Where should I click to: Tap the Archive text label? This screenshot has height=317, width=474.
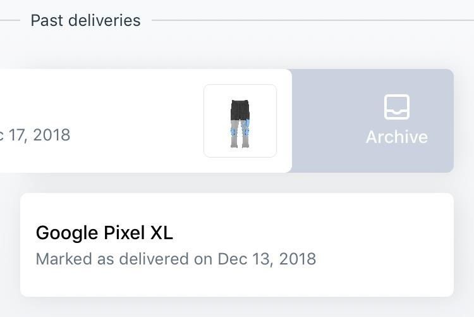(397, 137)
